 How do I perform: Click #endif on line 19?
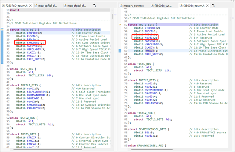click(15, 10)
